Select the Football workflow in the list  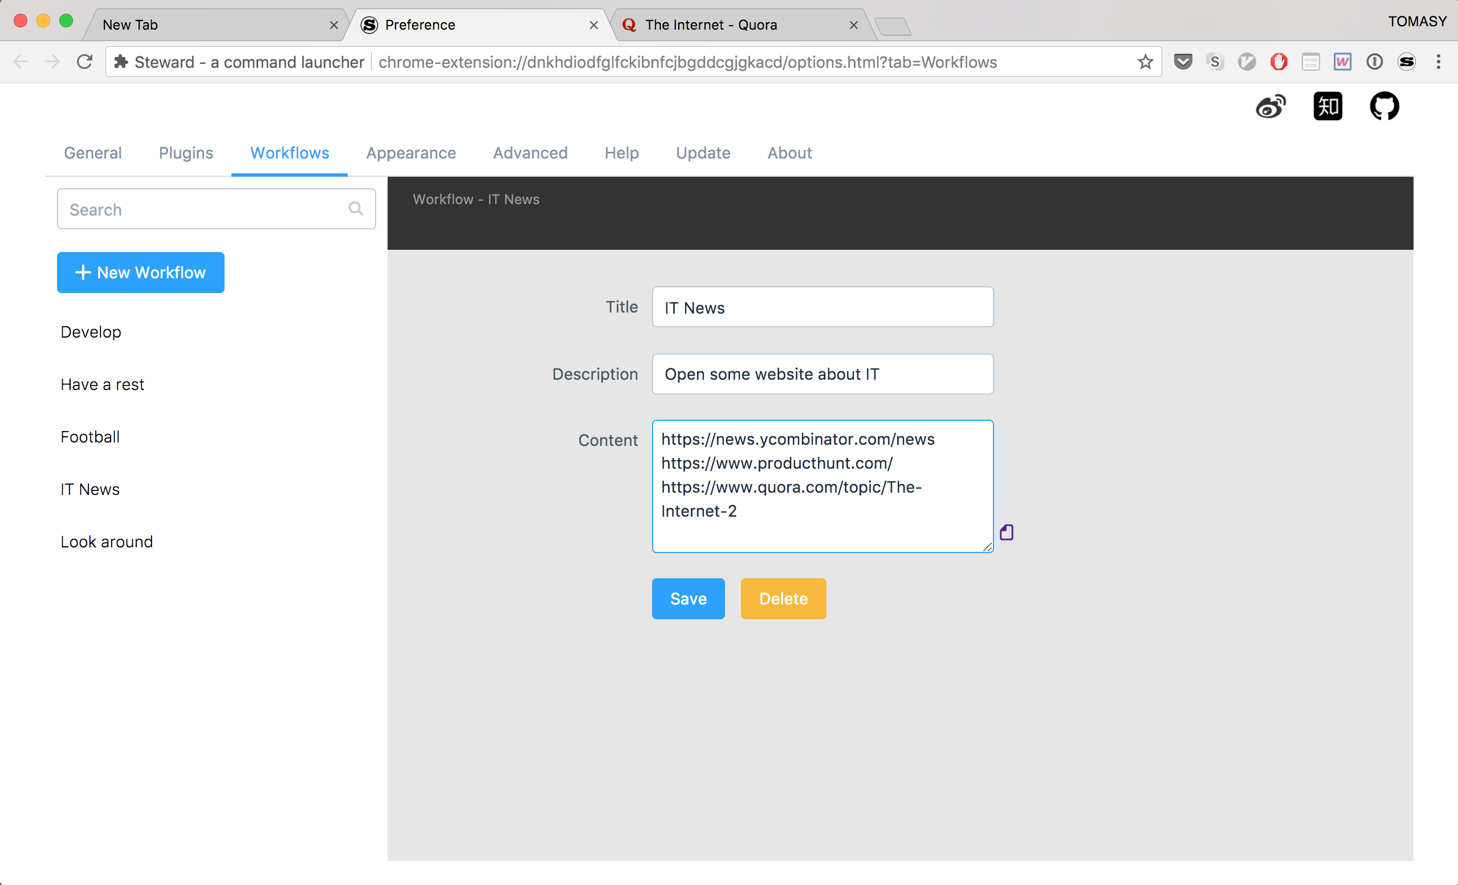(x=90, y=437)
